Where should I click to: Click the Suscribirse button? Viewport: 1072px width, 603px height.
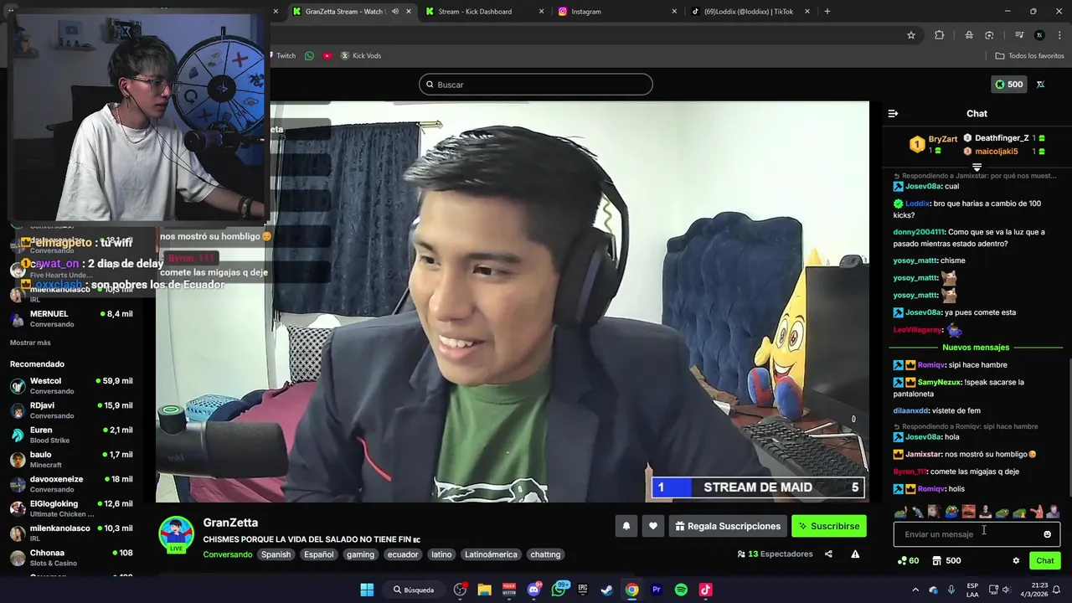pos(829,526)
